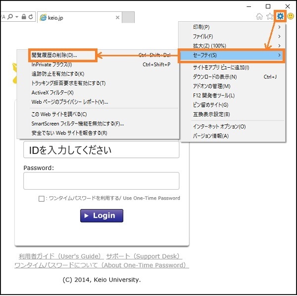Expand the ファイル(F) submenu
The width and height of the screenshot is (297, 296).
click(233, 37)
